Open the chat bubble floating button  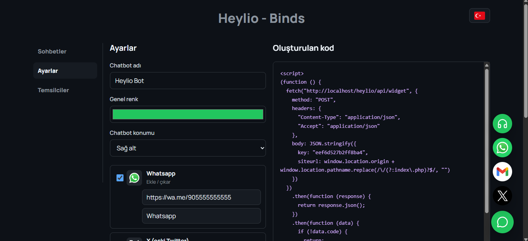pyautogui.click(x=502, y=222)
